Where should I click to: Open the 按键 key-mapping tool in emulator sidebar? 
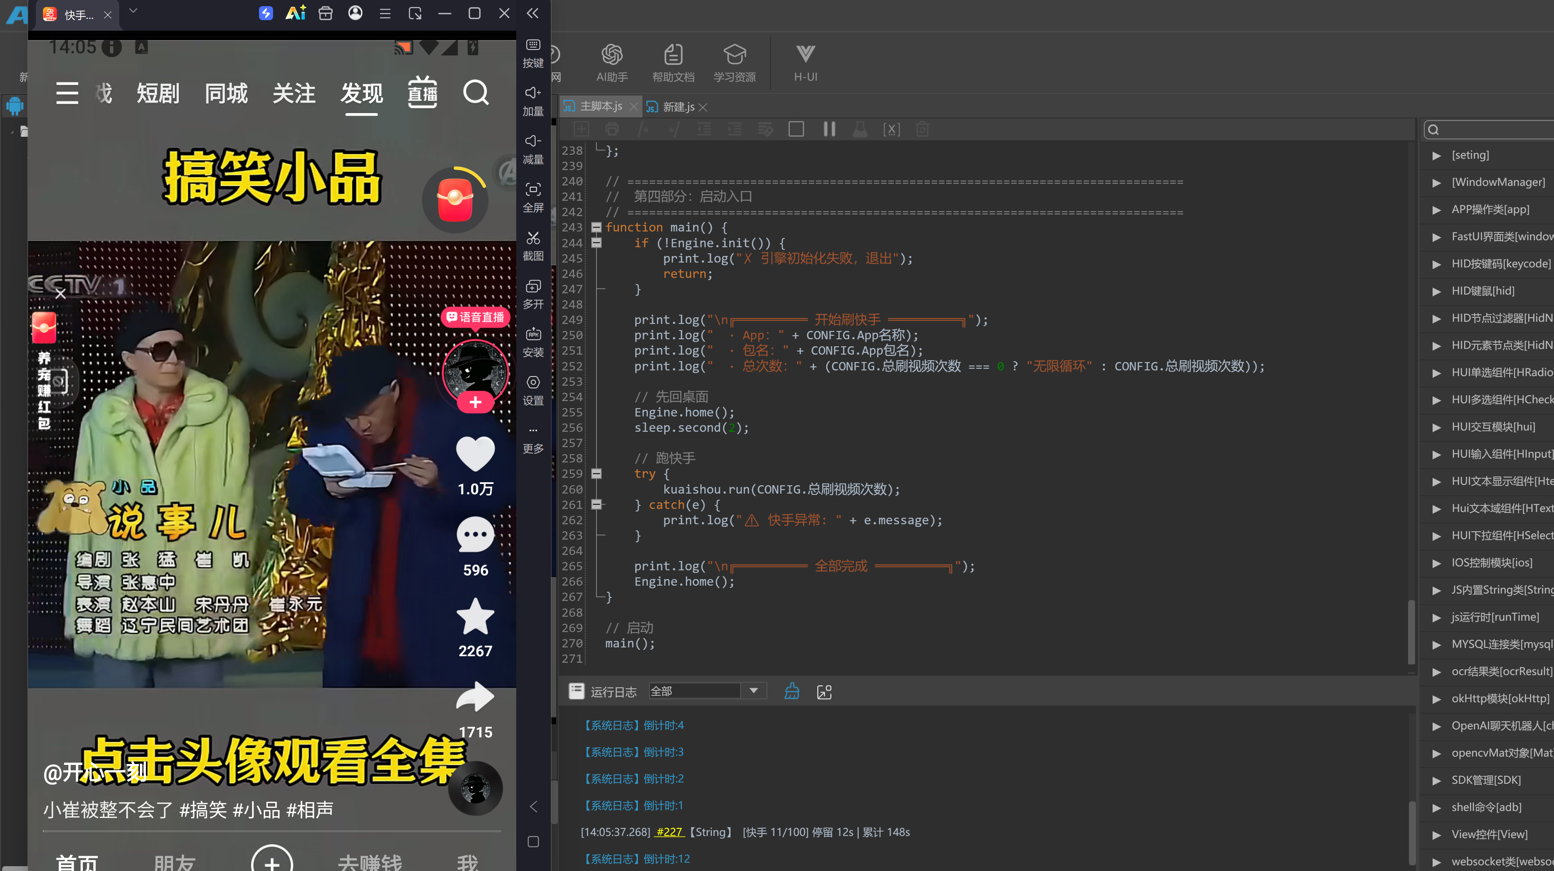pyautogui.click(x=532, y=53)
